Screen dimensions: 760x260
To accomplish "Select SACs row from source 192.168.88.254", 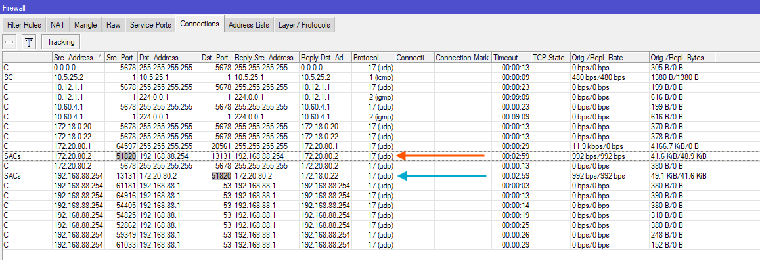I will (359, 176).
